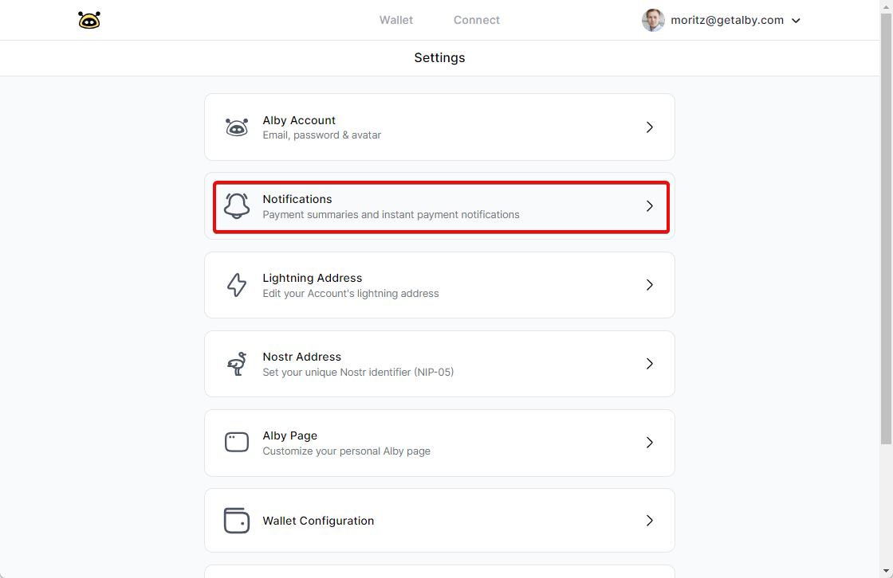
Task: Click the Nostr ostrich icon
Action: click(x=237, y=364)
